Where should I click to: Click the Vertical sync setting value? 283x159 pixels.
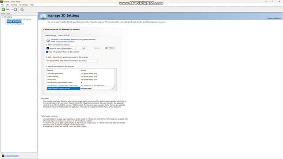[x=89, y=79]
